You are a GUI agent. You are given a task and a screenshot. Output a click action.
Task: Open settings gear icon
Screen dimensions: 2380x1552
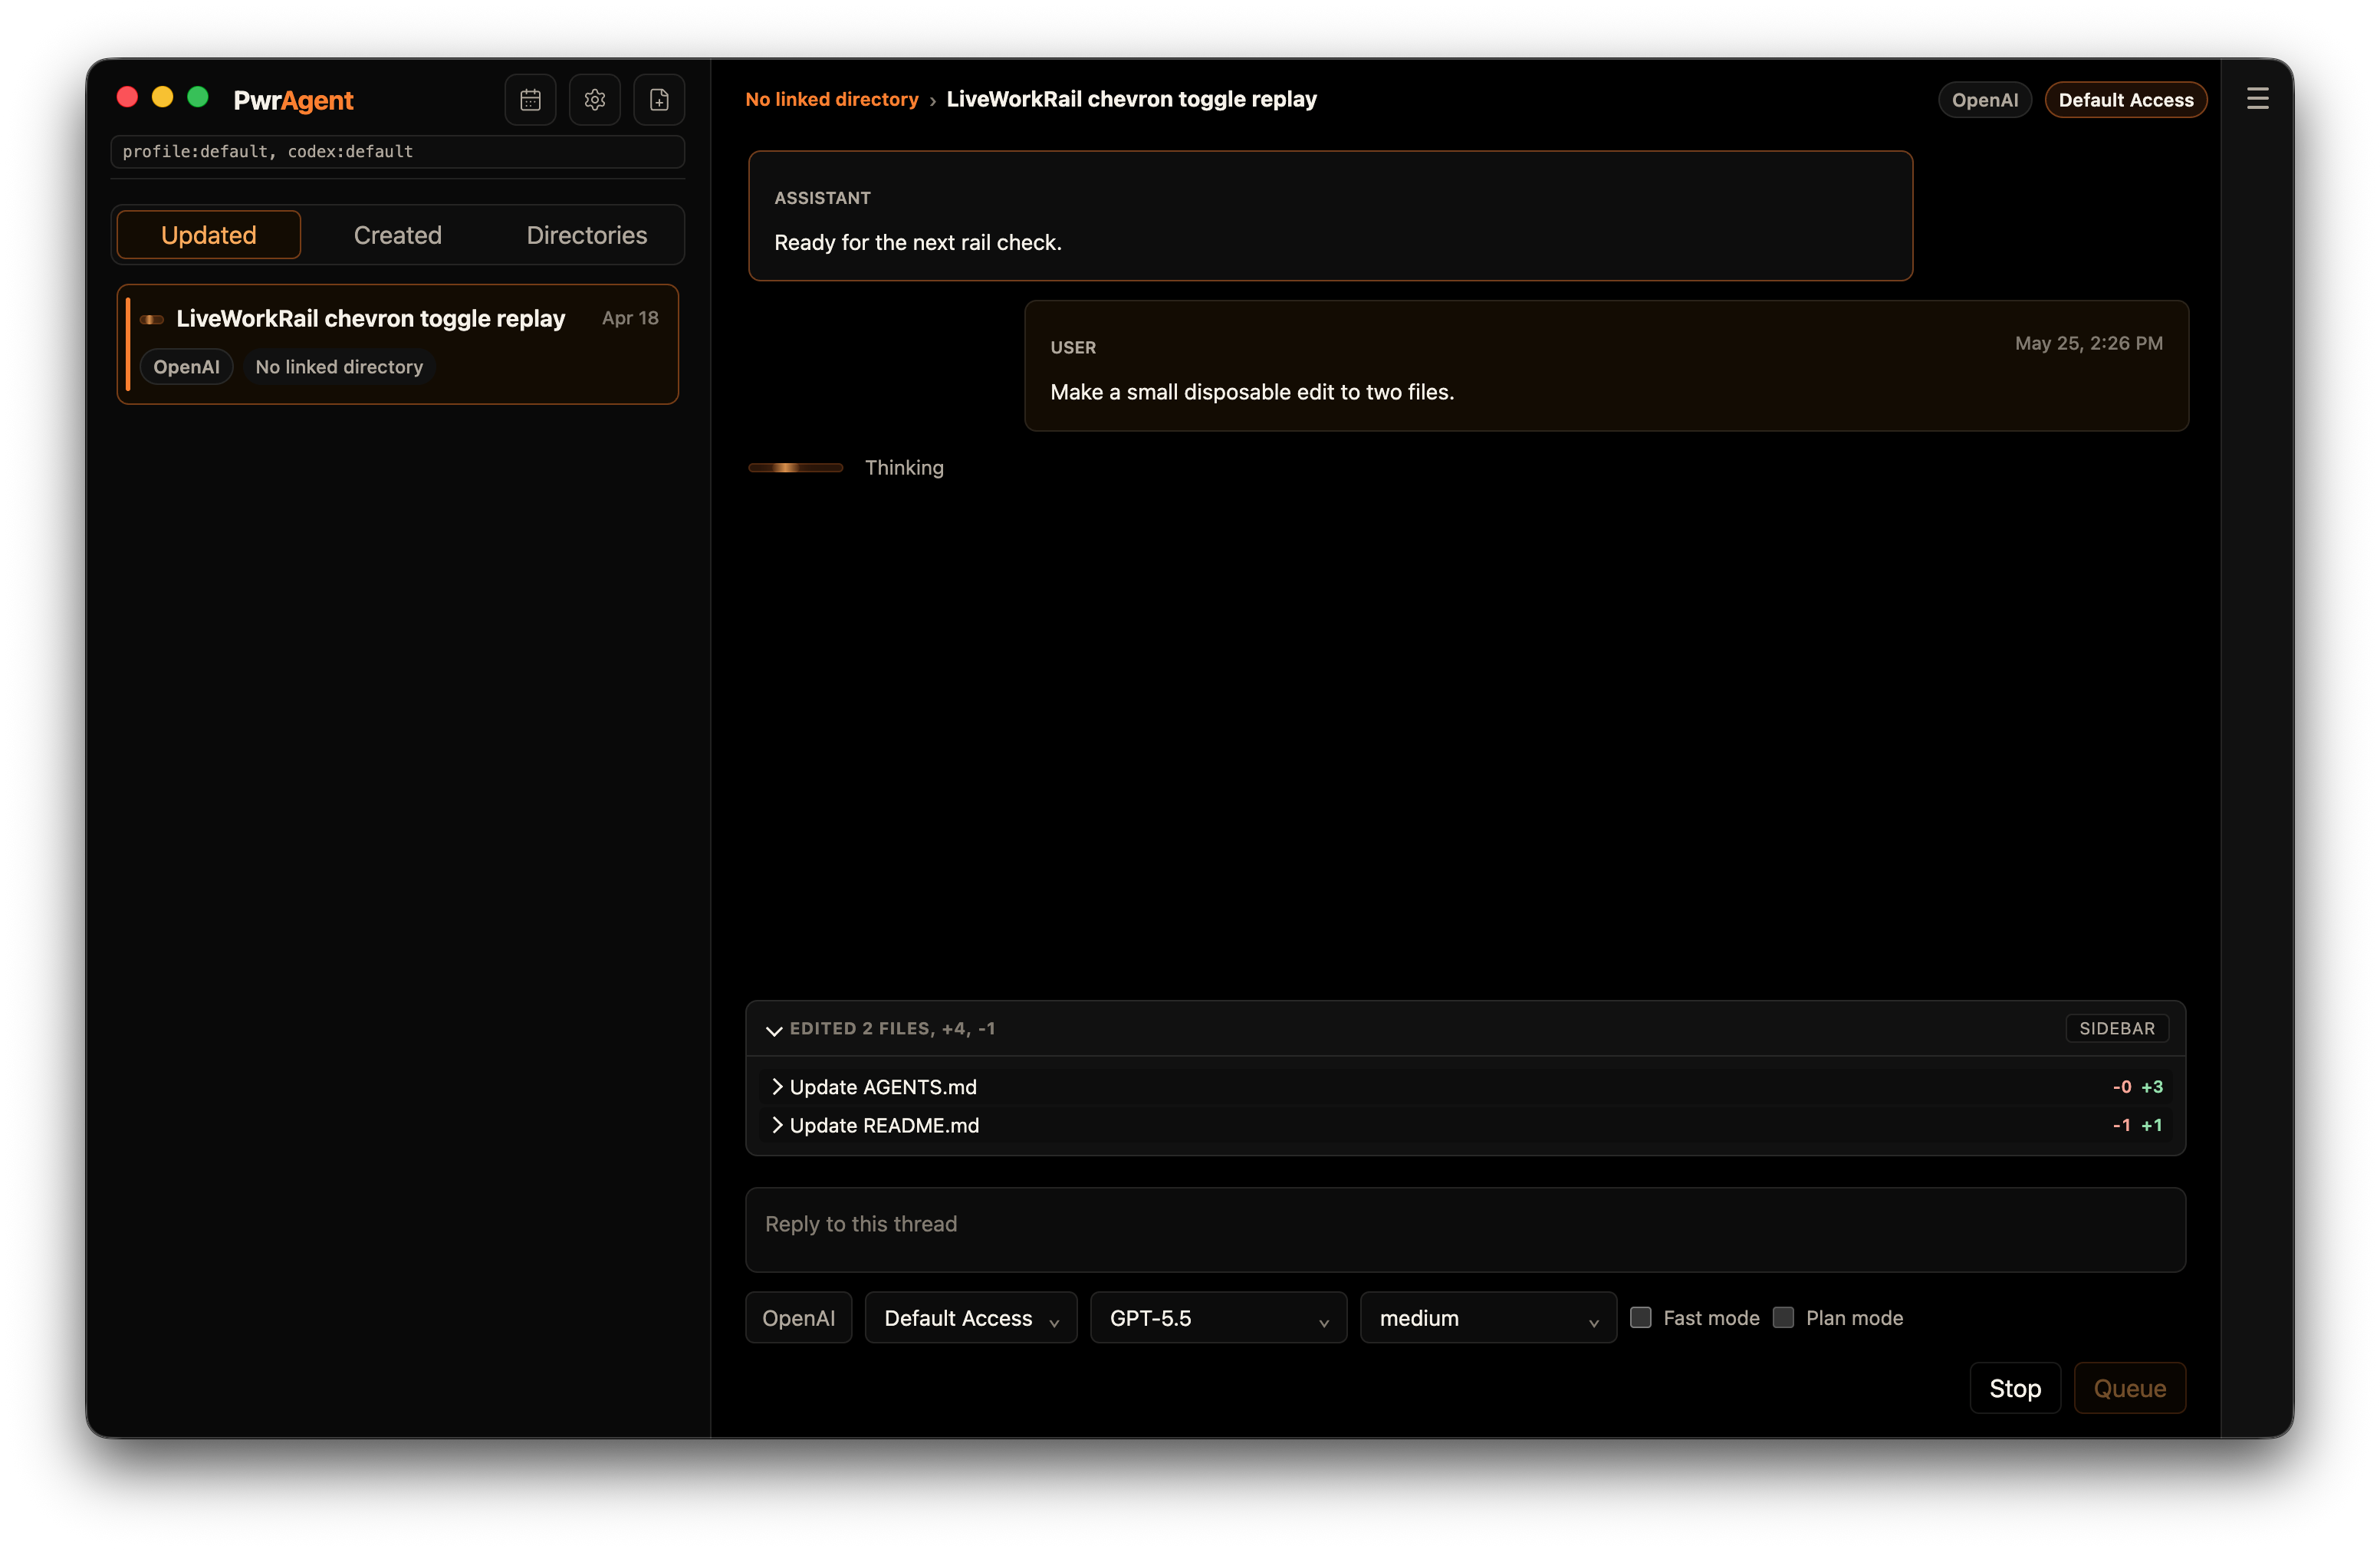pyautogui.click(x=595, y=100)
